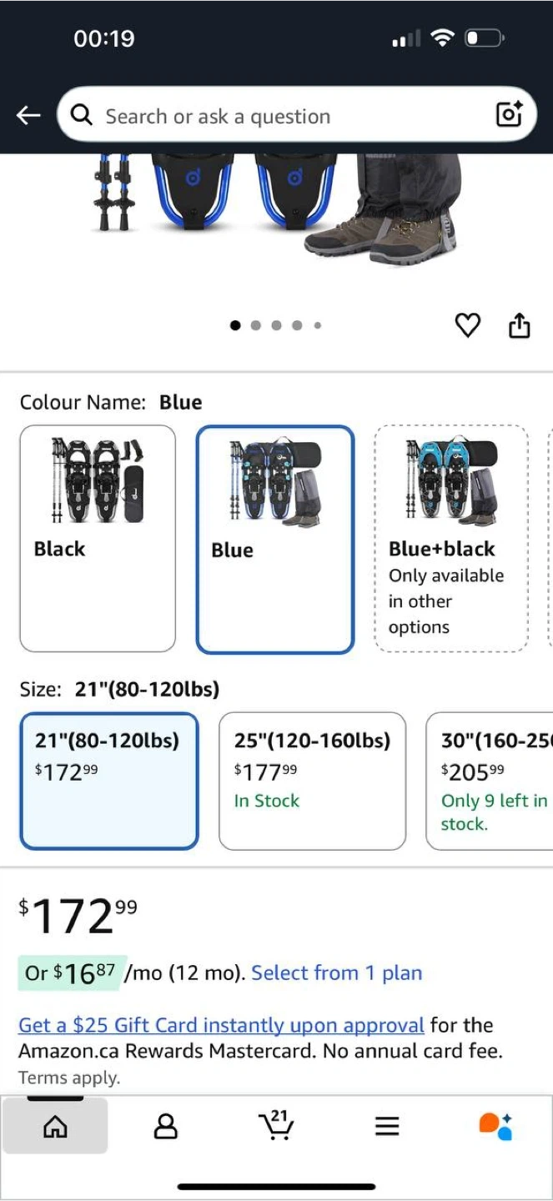Tap the search or ask a question field
The width and height of the screenshot is (553, 1201).
coord(284,116)
